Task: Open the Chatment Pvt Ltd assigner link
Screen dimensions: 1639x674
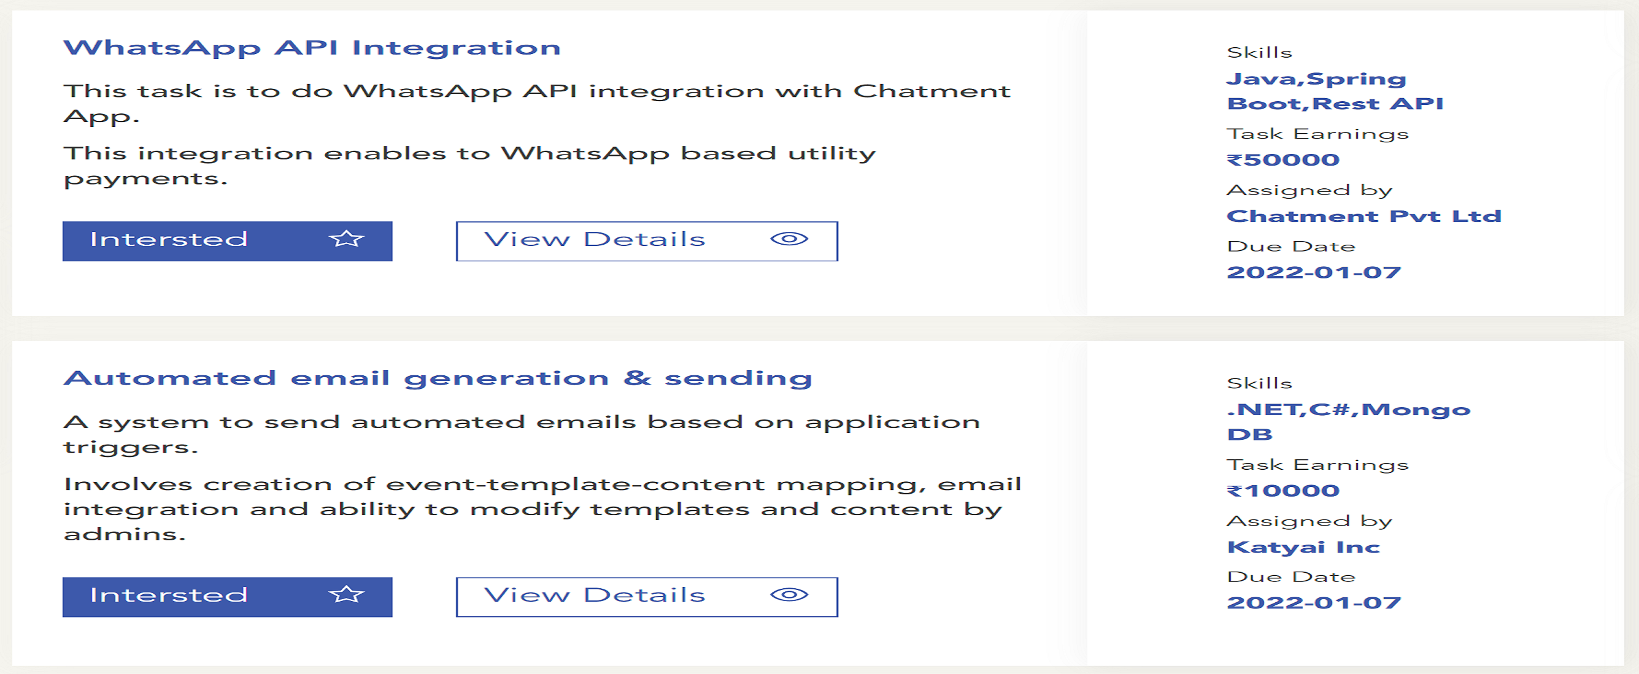Action: click(x=1363, y=216)
